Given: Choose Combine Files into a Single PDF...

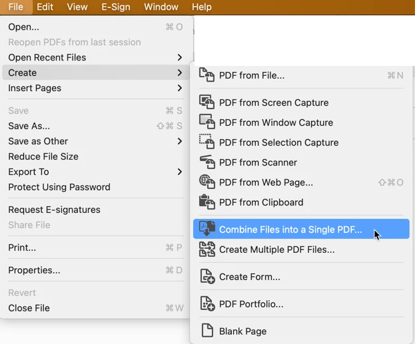Looking at the screenshot, I should pyautogui.click(x=301, y=229).
